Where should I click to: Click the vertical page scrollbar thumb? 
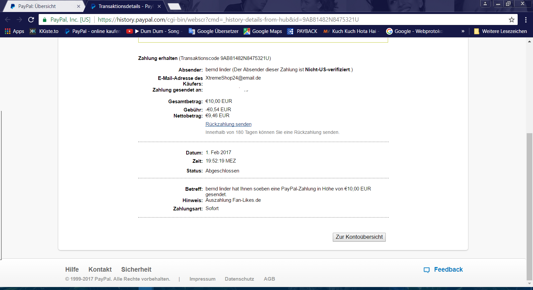pyautogui.click(x=529, y=206)
